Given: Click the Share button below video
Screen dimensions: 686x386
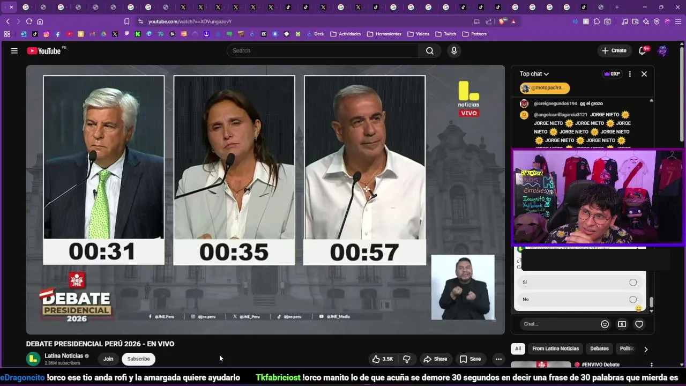Looking at the screenshot, I should tap(435, 359).
